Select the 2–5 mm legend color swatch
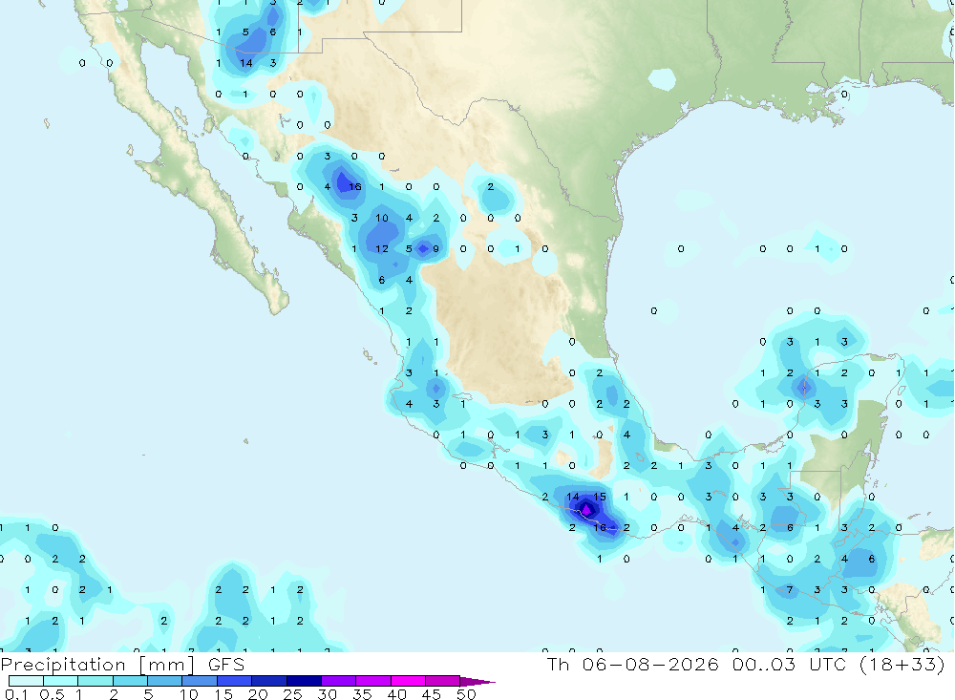Viewport: 955px width, 700px height. (130, 681)
